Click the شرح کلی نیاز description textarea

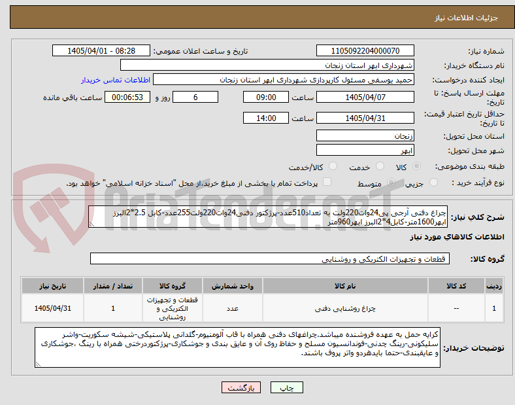click(268, 217)
